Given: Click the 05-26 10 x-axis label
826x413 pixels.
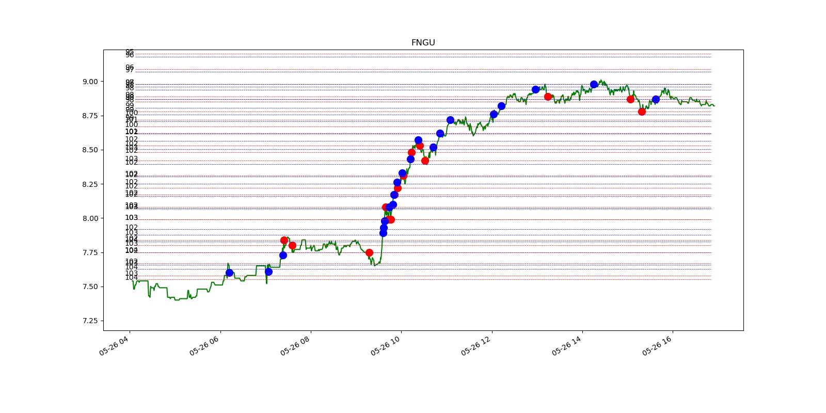Looking at the screenshot, I should point(386,345).
